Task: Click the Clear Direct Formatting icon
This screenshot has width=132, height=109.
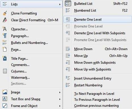Action: point(5,20)
